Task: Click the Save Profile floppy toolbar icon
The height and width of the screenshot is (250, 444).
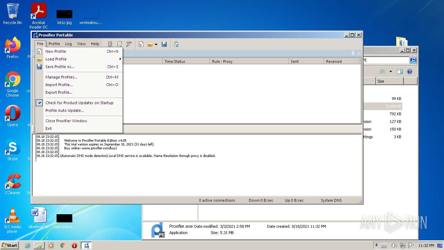Action: tap(164, 44)
